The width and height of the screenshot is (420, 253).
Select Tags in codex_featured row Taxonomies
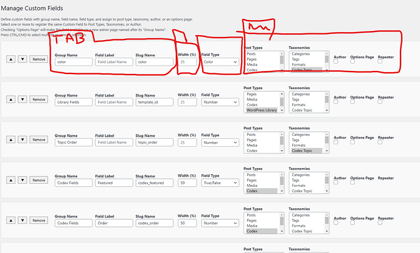307,180
